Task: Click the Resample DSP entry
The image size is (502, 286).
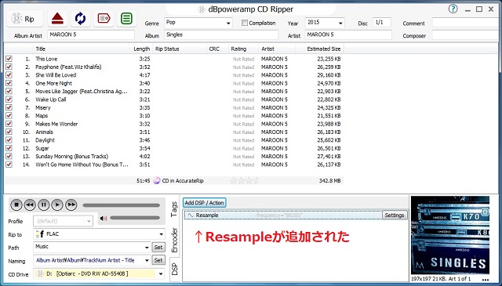Action: 283,215
